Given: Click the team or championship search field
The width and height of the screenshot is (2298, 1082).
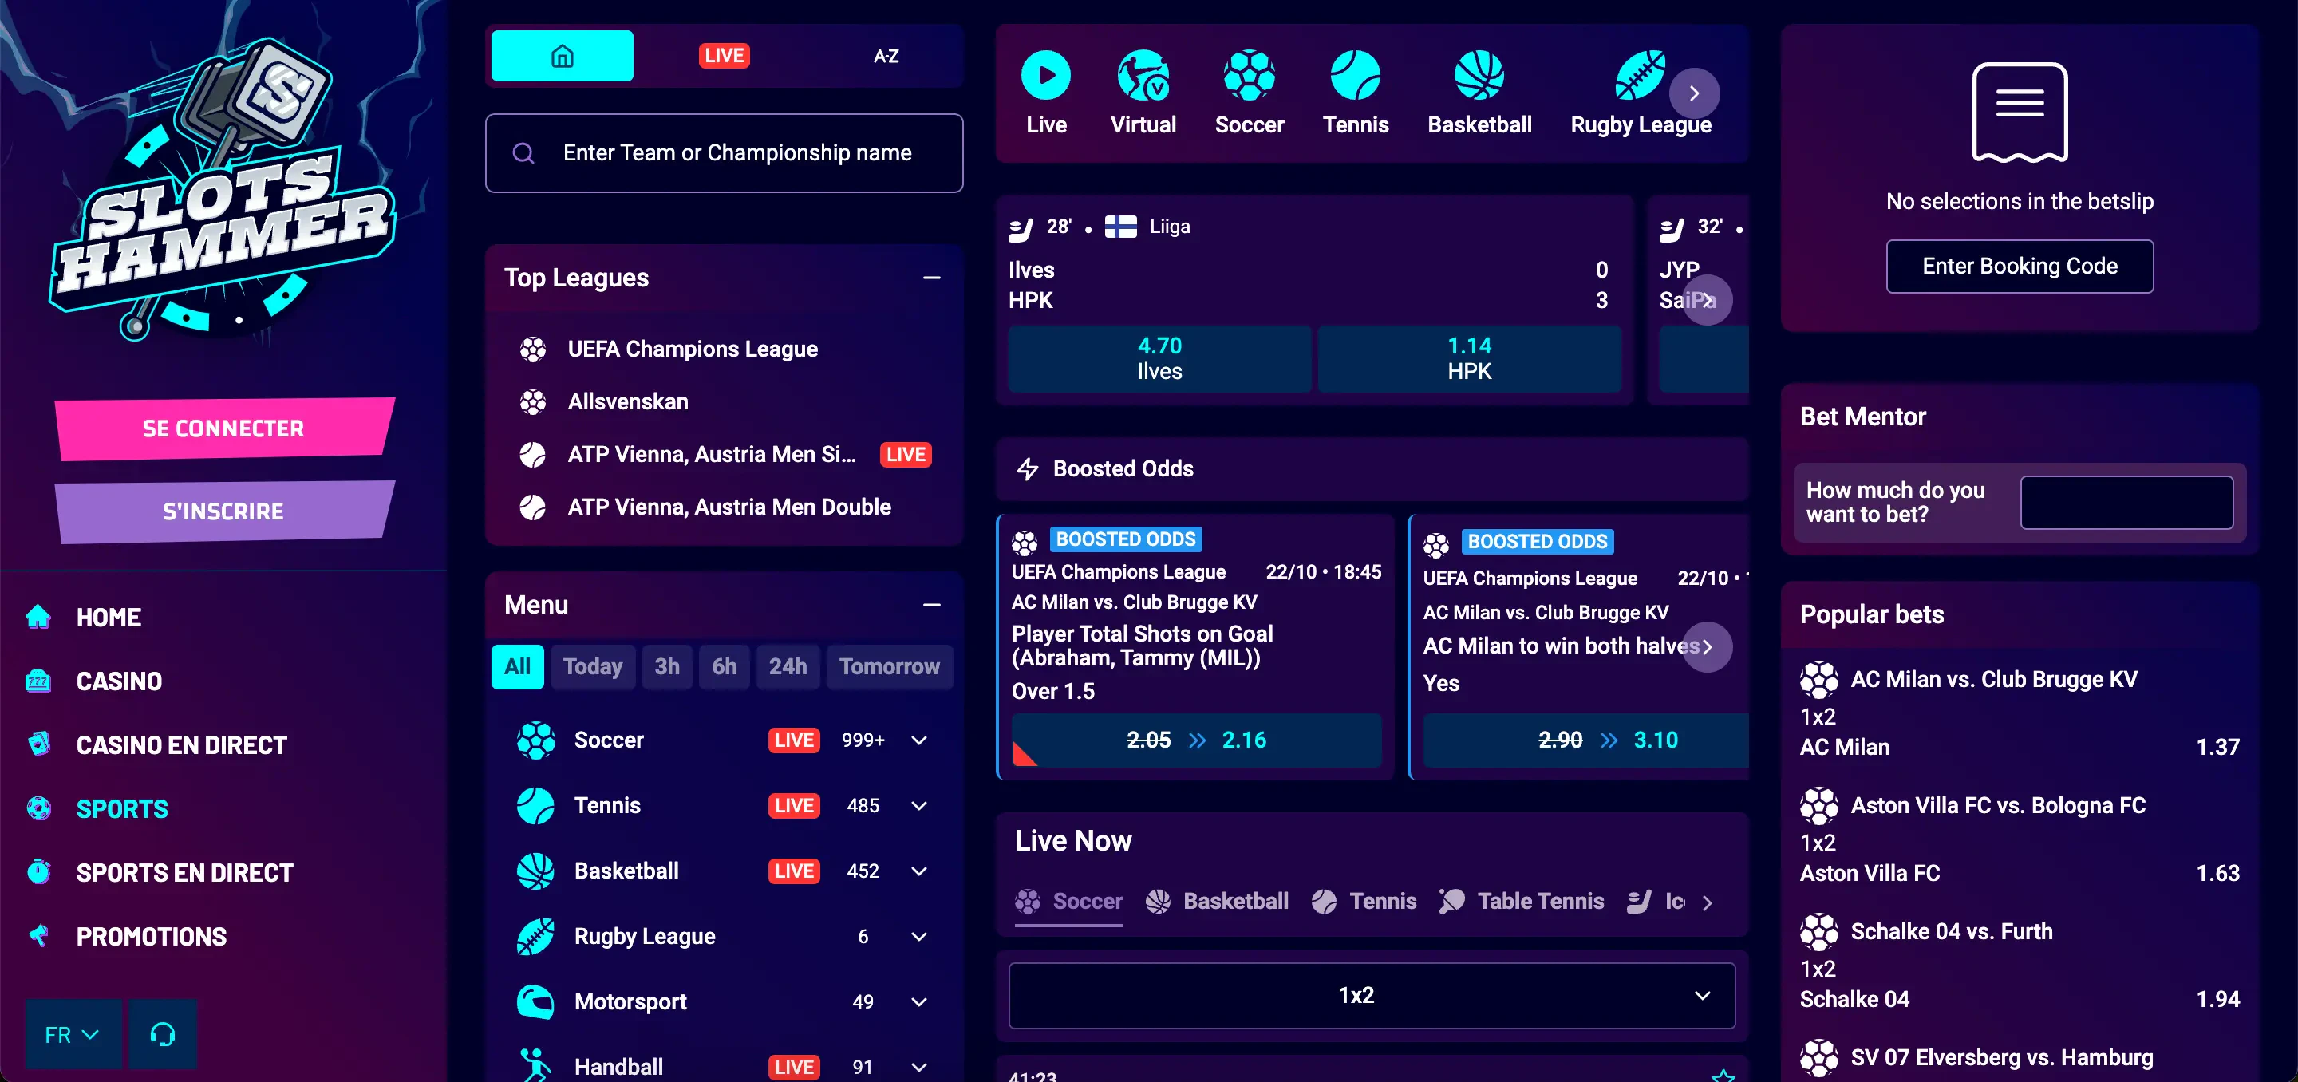Looking at the screenshot, I should (x=724, y=153).
